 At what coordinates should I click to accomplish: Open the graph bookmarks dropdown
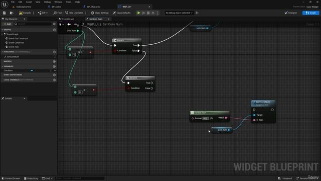pos(61,25)
